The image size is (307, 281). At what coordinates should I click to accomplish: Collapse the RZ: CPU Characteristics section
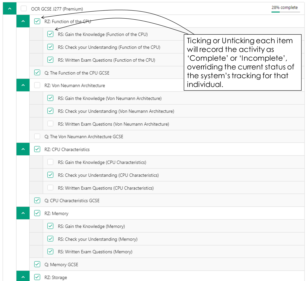coord(23,149)
